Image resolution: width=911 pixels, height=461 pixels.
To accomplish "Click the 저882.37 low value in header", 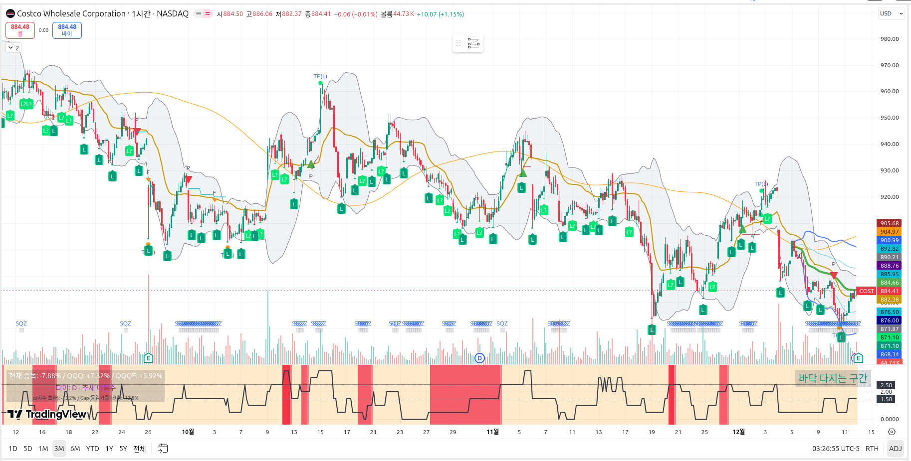I will pyautogui.click(x=289, y=14).
